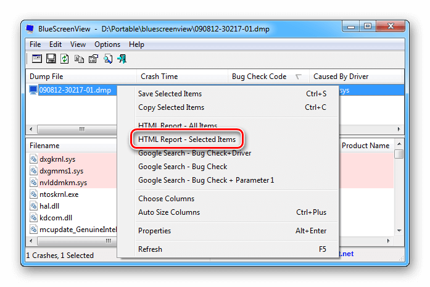Screen dimensions: 430x287
Task: Choose Refresh in context menu
Action: (x=228, y=249)
